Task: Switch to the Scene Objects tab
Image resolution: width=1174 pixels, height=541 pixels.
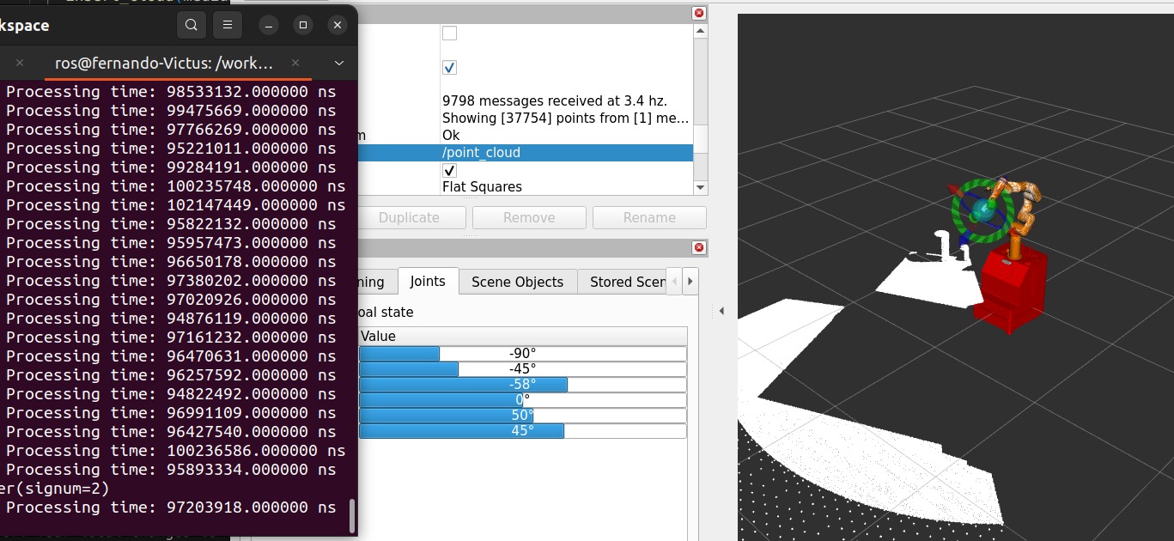Action: point(517,282)
